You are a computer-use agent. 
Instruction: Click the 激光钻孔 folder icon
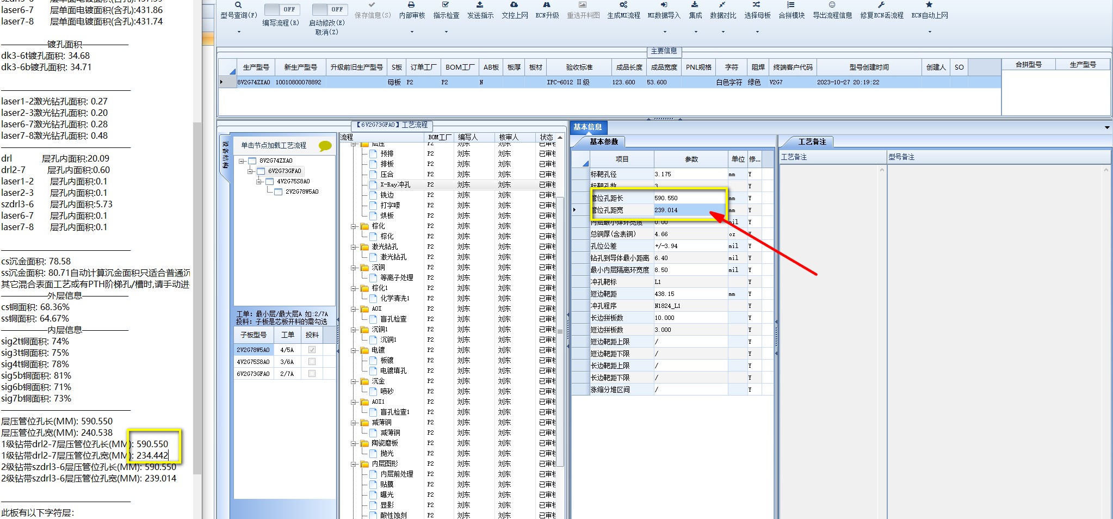pos(365,246)
